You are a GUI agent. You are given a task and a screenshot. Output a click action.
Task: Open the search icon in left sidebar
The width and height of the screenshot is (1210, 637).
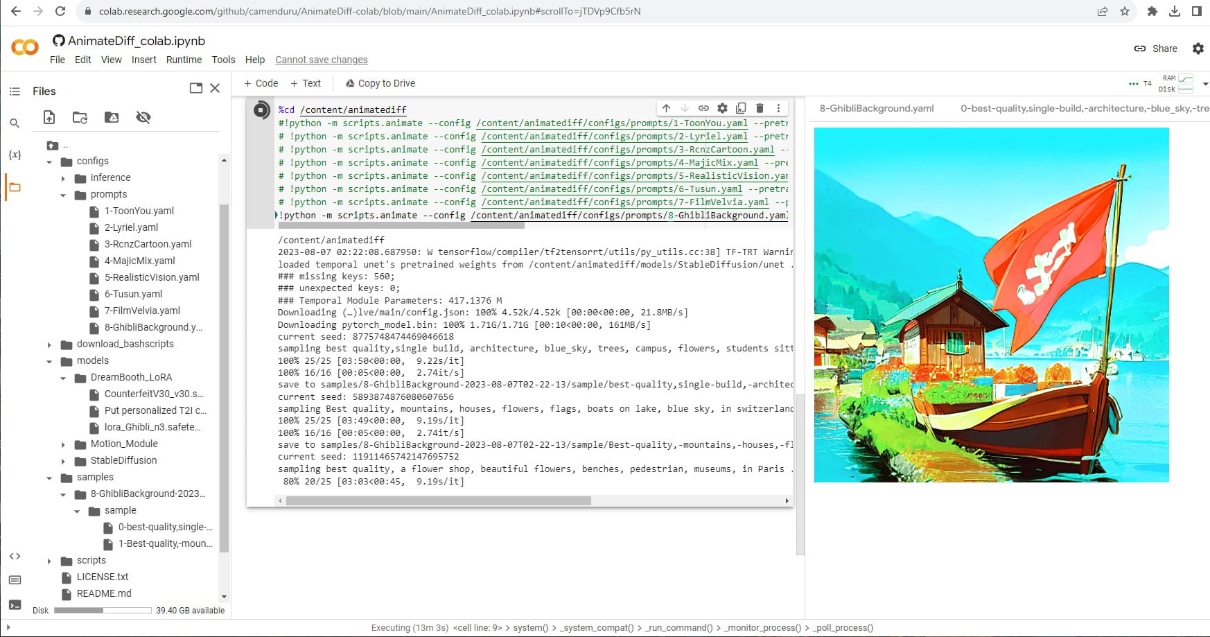click(15, 123)
